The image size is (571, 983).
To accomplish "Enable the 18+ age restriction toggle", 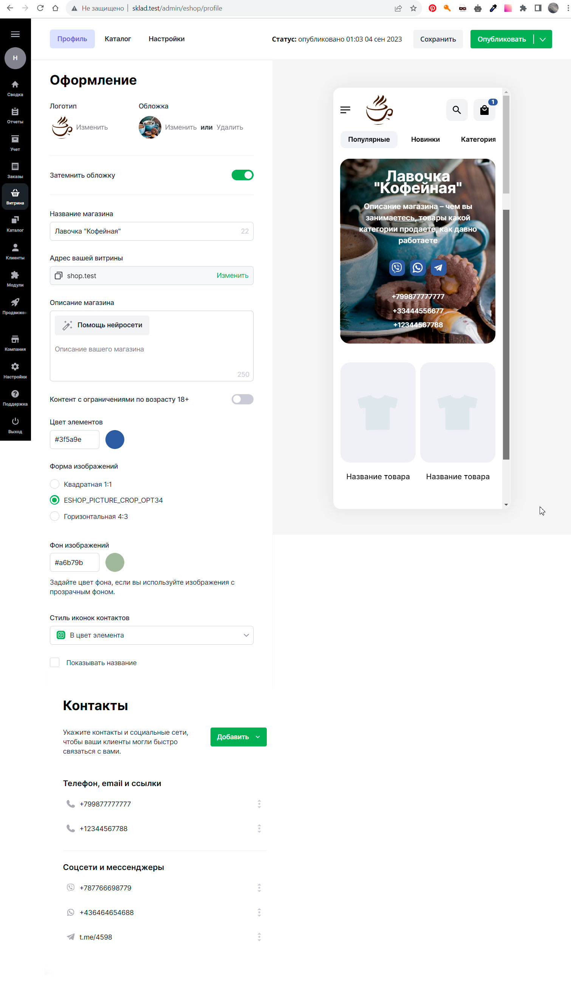I will click(x=243, y=399).
